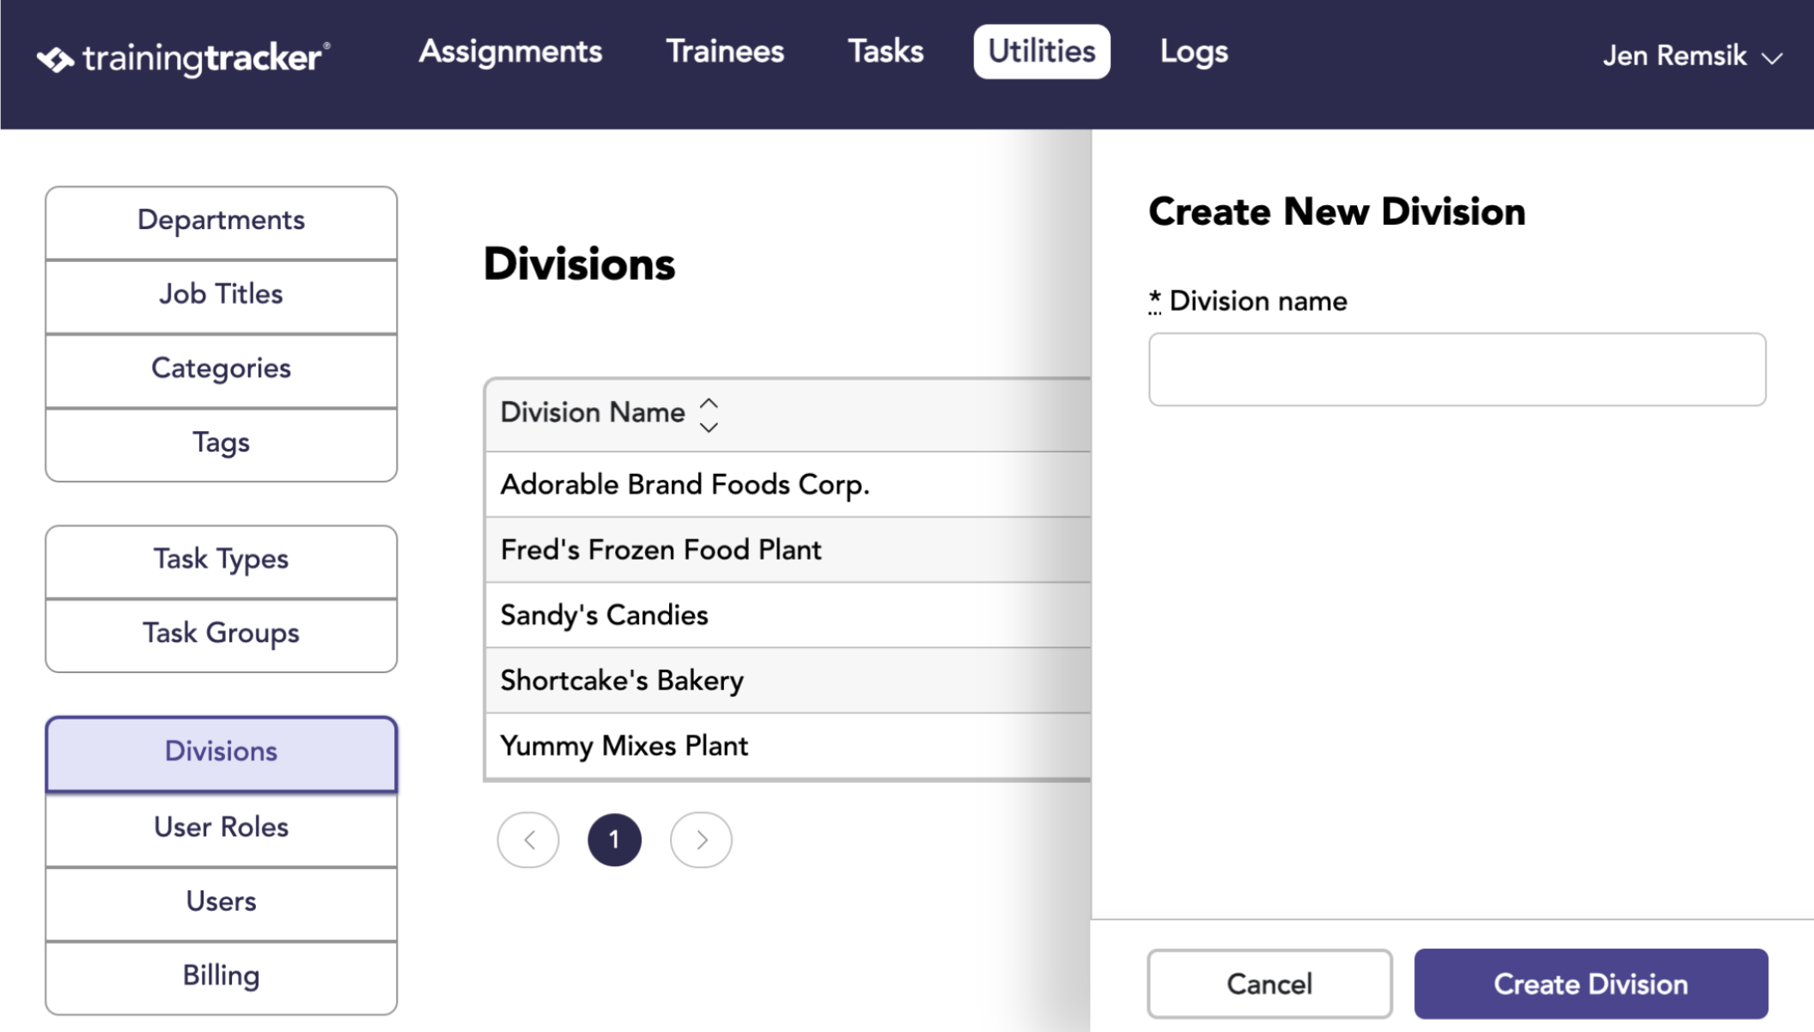The height and width of the screenshot is (1032, 1814).
Task: Select Task Groups in the sidebar
Action: click(221, 634)
